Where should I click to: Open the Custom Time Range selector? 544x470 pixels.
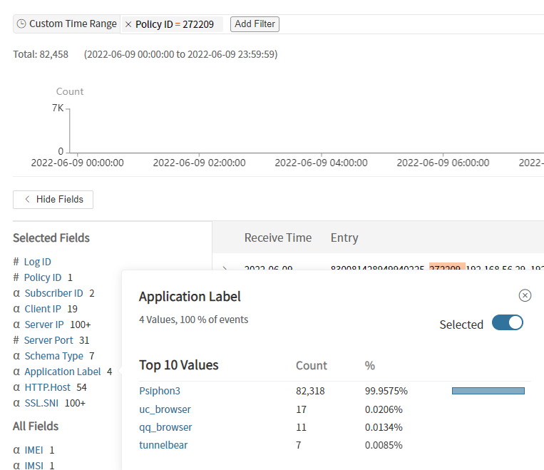tap(72, 24)
